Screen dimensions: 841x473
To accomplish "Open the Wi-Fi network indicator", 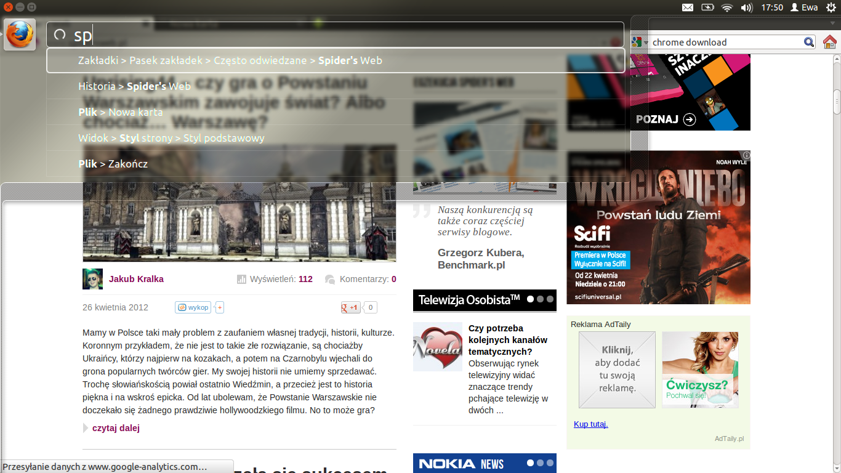I will click(727, 7).
